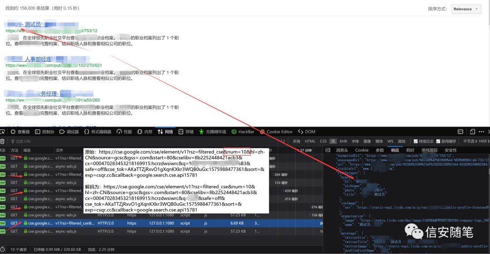The height and width of the screenshot is (254, 490).
Task: Open the 测试员 search result title
Action: tap(33, 24)
